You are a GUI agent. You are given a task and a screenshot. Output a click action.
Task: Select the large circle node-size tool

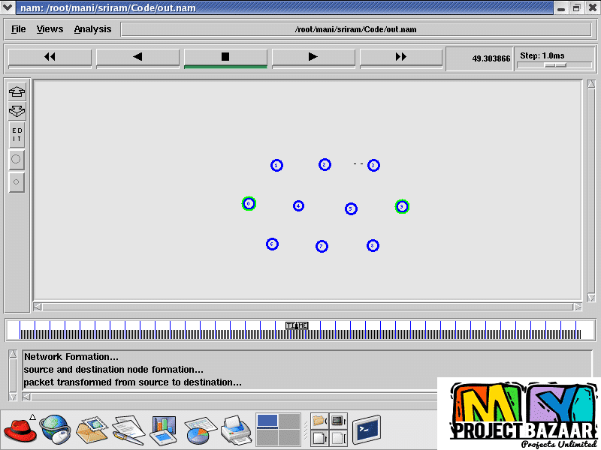pos(17,159)
